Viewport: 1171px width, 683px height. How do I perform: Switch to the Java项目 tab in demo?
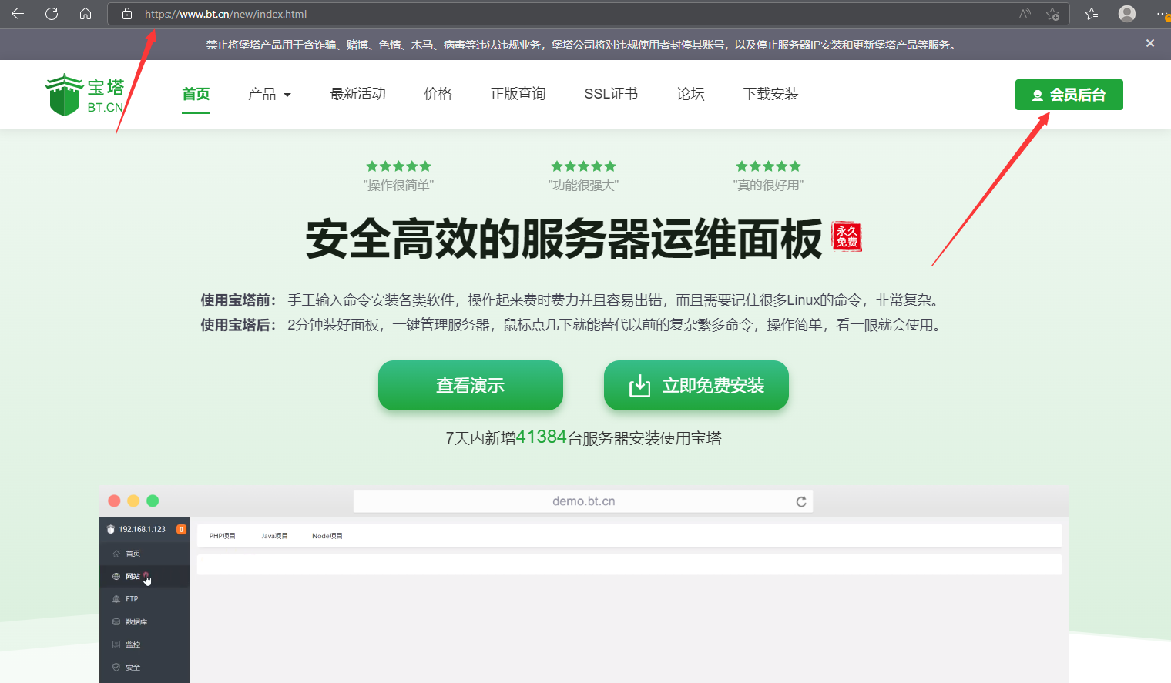pos(274,536)
